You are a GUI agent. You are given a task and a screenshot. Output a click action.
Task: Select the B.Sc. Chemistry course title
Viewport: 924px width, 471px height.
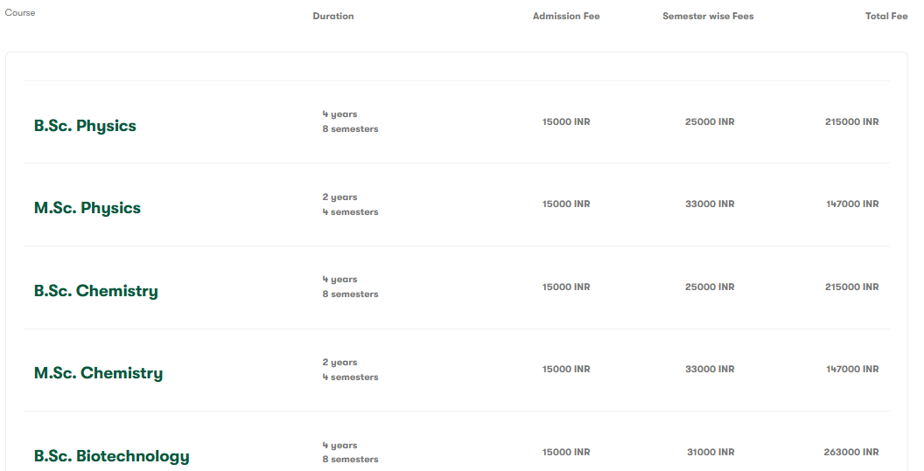click(x=96, y=291)
